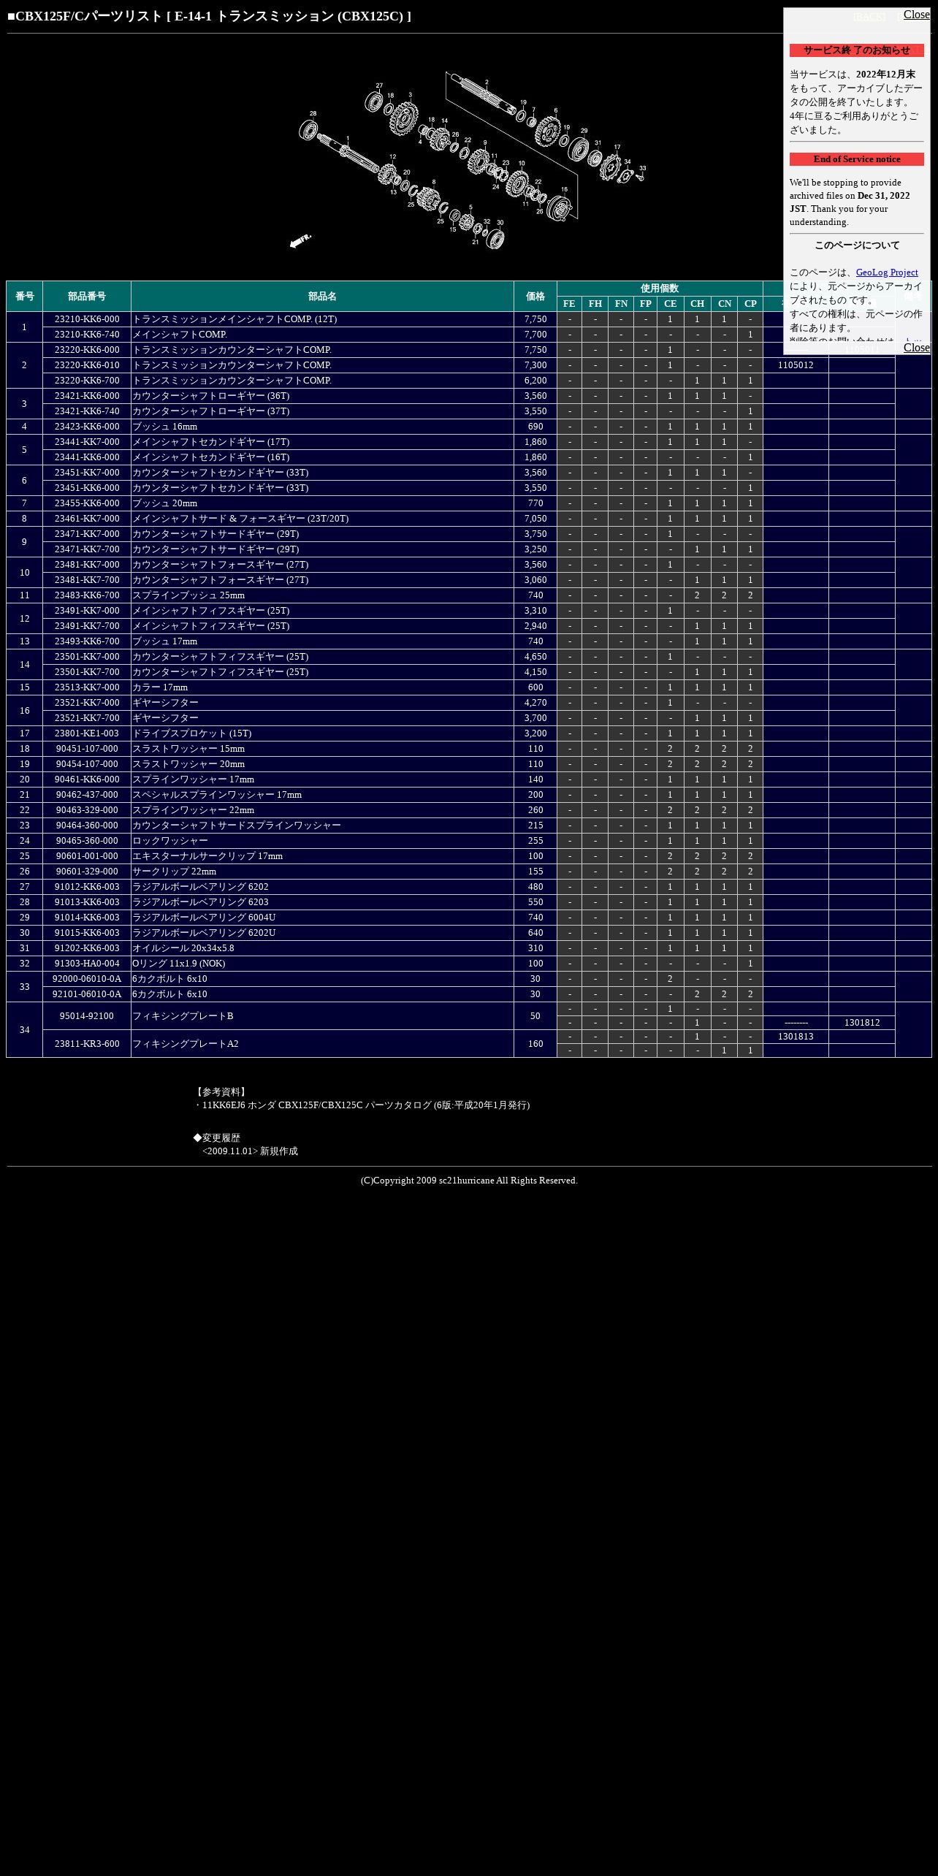The width and height of the screenshot is (938, 1876).
Task: Select part number 23220-KK6-010
Action: [x=87, y=365]
